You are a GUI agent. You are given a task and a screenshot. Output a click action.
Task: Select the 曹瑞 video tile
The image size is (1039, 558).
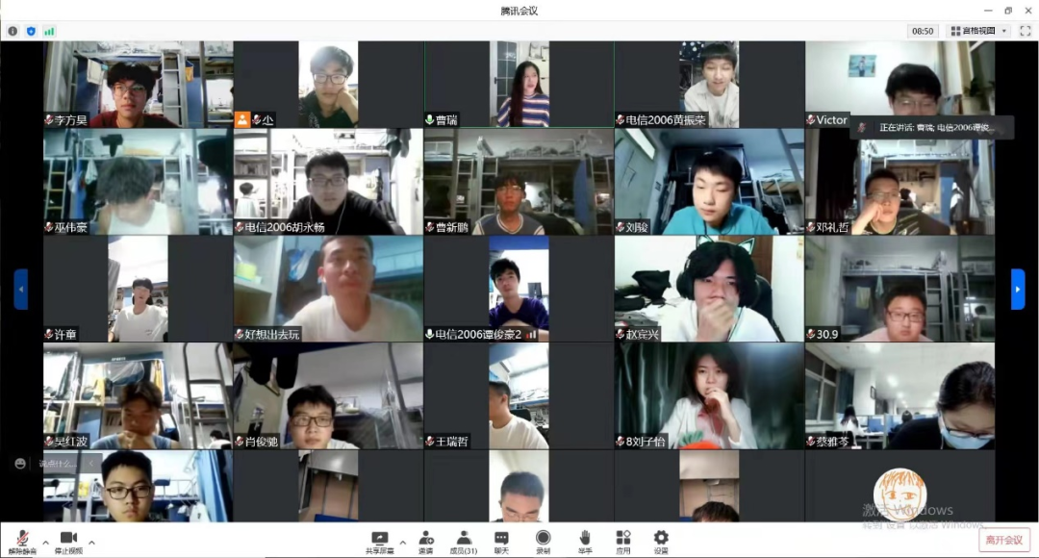pyautogui.click(x=519, y=84)
